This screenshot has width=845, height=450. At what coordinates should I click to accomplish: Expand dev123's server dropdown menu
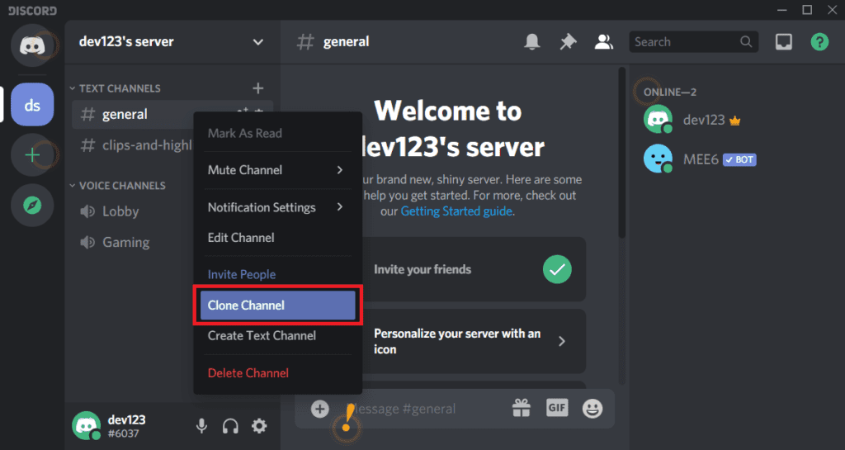point(257,42)
